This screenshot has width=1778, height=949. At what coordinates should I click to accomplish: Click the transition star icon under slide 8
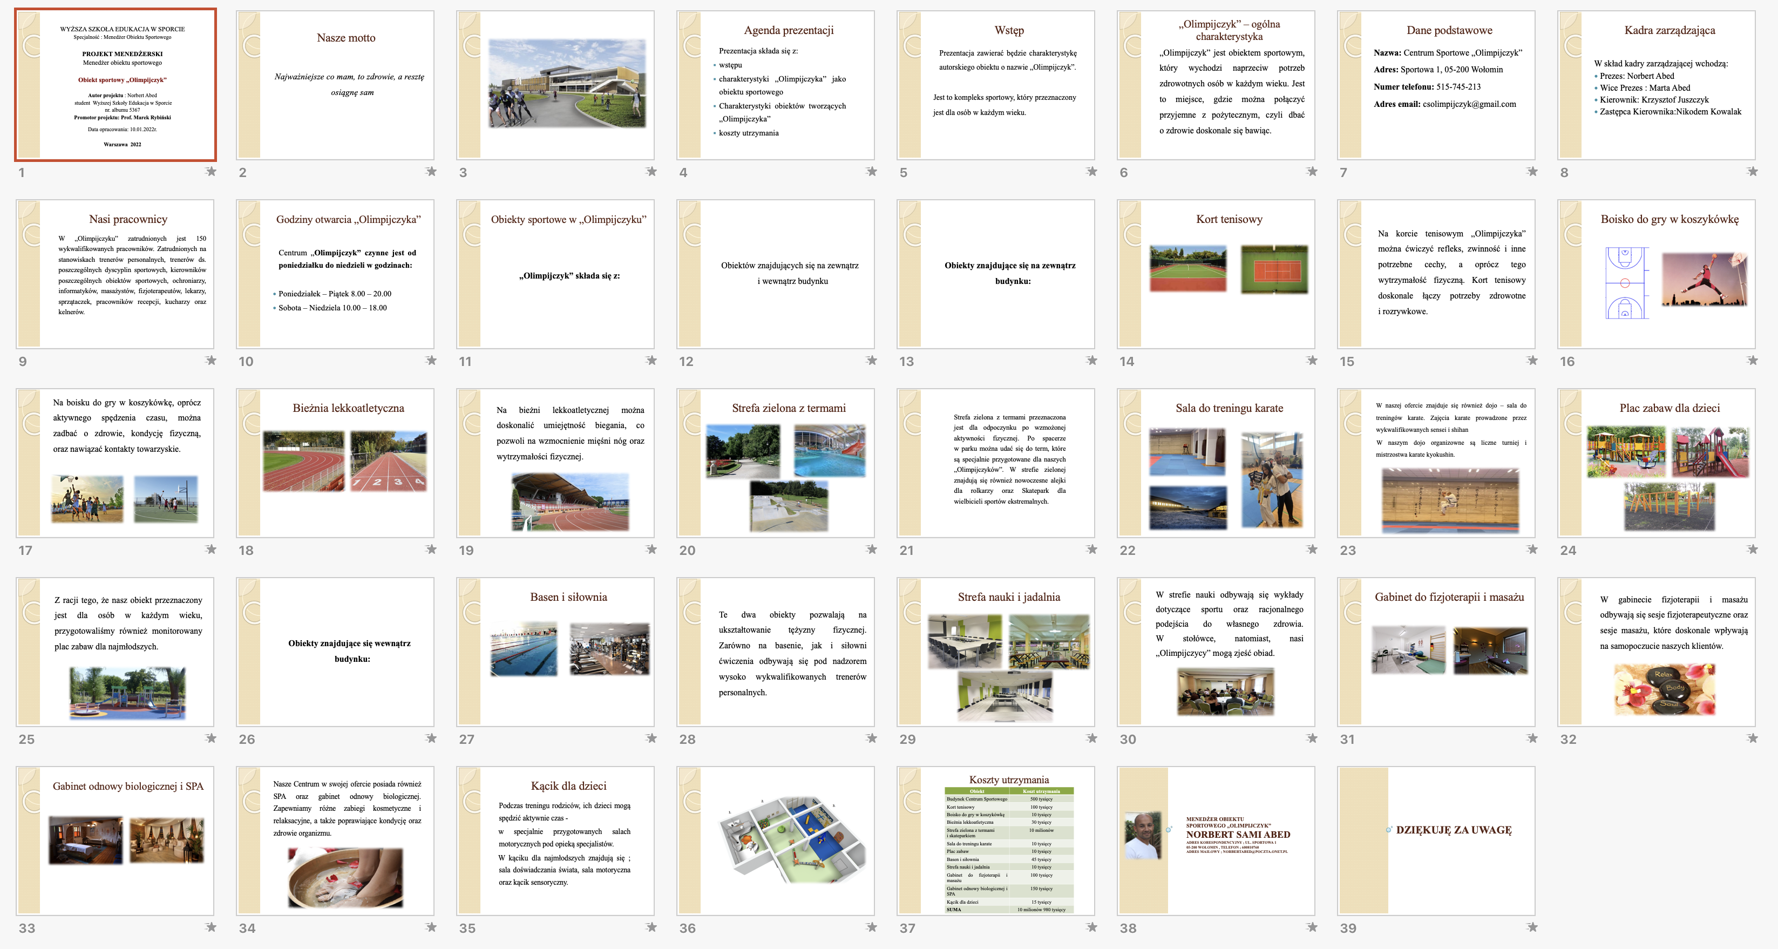point(1753,171)
